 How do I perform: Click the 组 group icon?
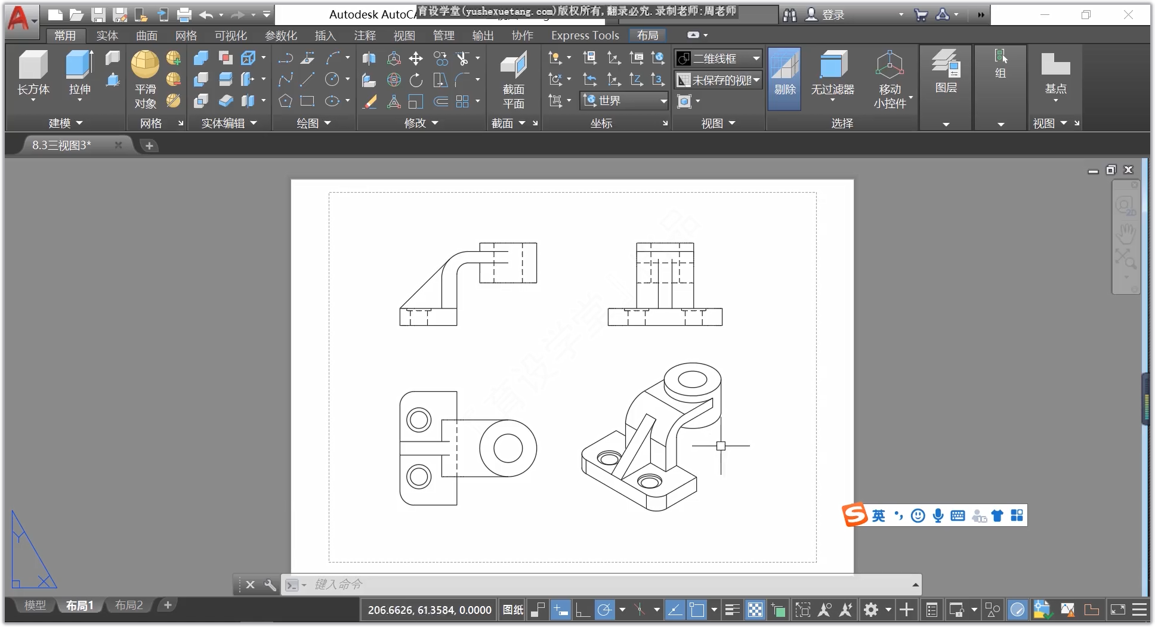(1000, 64)
